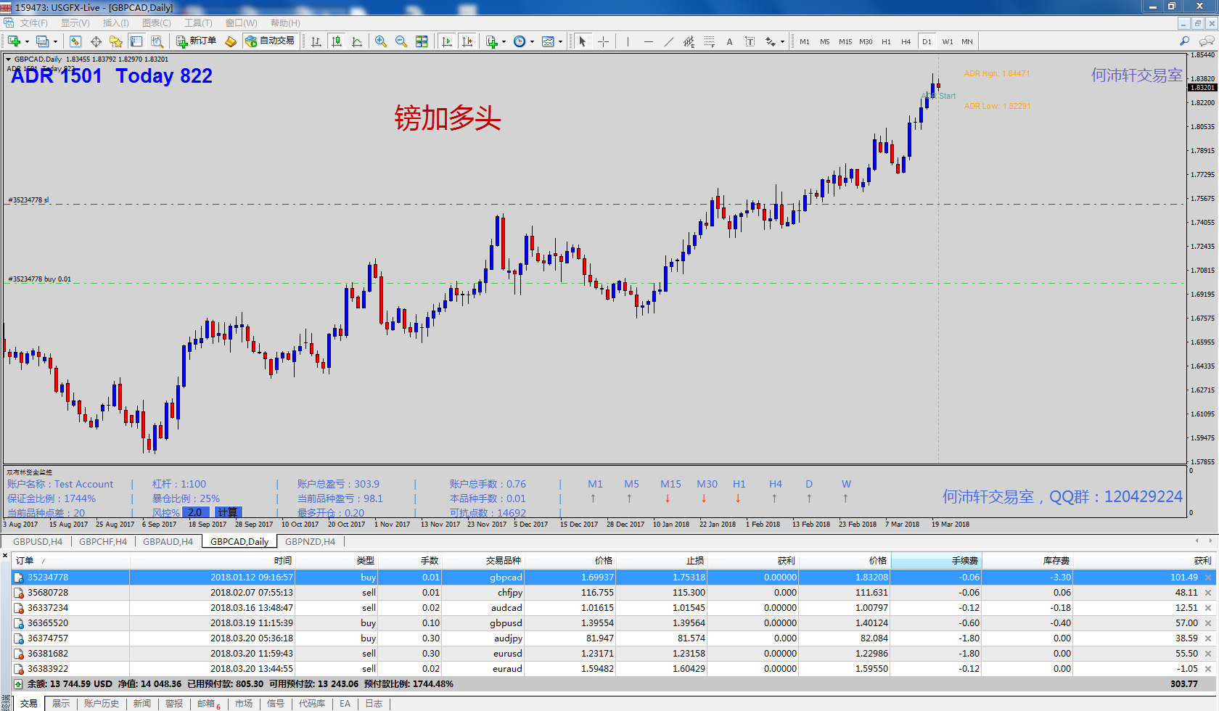Switch to M1 timeframe
1219x711 pixels.
[805, 41]
